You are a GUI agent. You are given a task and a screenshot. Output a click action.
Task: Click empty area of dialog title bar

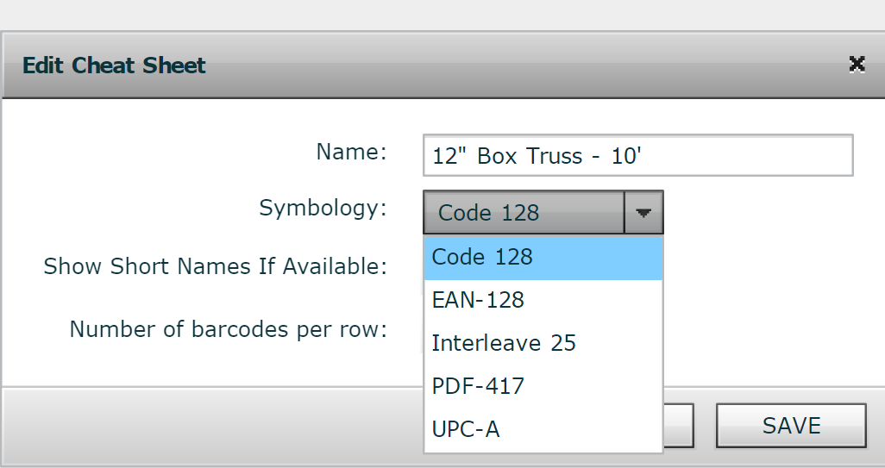pos(518,66)
